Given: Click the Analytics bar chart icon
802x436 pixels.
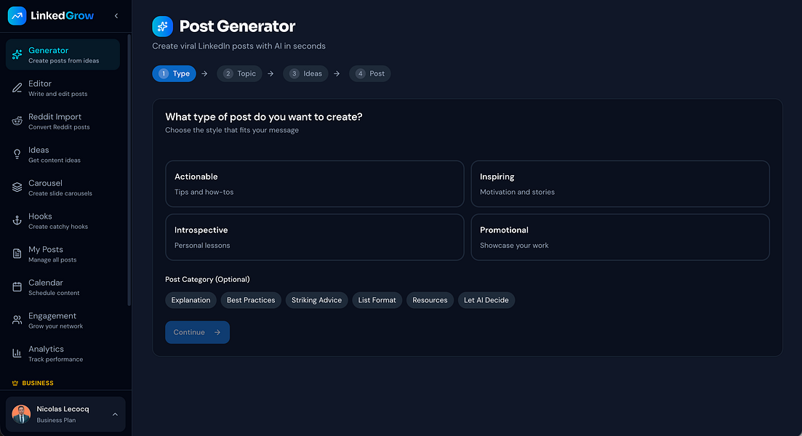Looking at the screenshot, I should 17,353.
